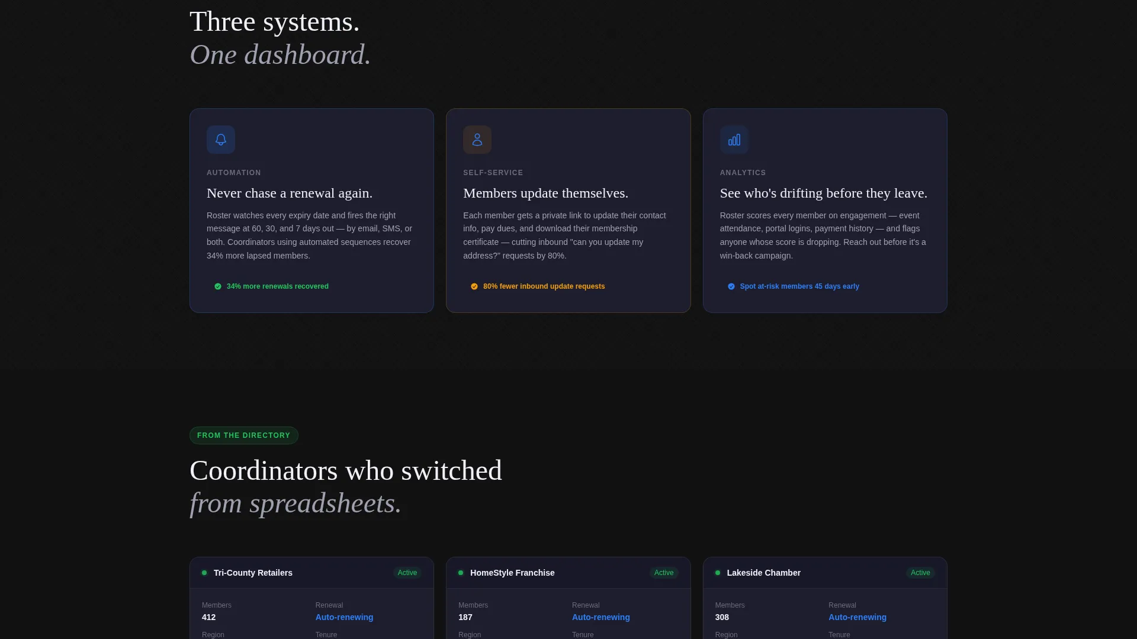The height and width of the screenshot is (639, 1137).
Task: Click orange checkmark beside 80% fewer requests
Action: (474, 286)
